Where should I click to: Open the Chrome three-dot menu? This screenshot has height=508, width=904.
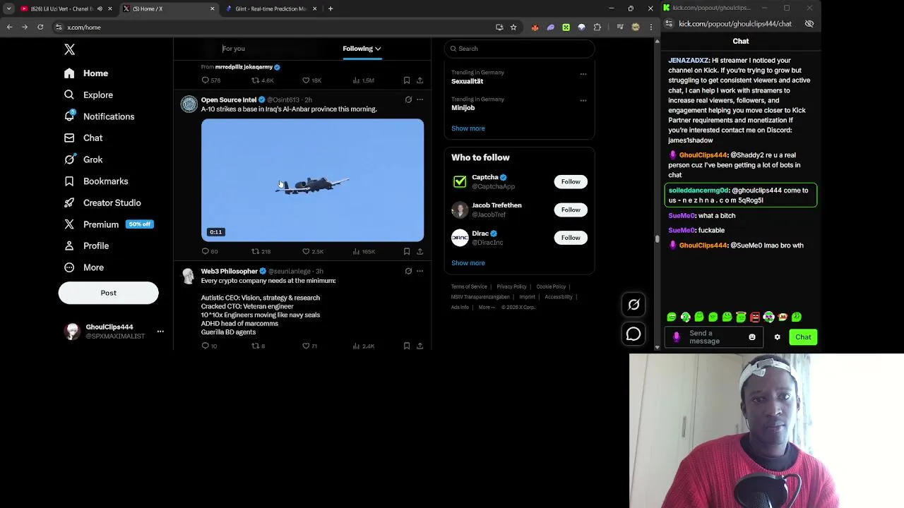click(650, 27)
